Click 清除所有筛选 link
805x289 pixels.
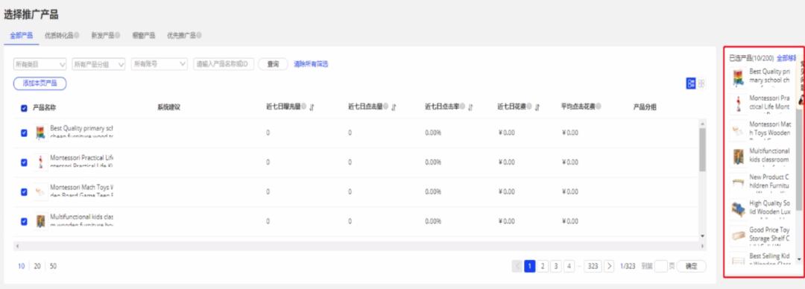pyautogui.click(x=311, y=64)
